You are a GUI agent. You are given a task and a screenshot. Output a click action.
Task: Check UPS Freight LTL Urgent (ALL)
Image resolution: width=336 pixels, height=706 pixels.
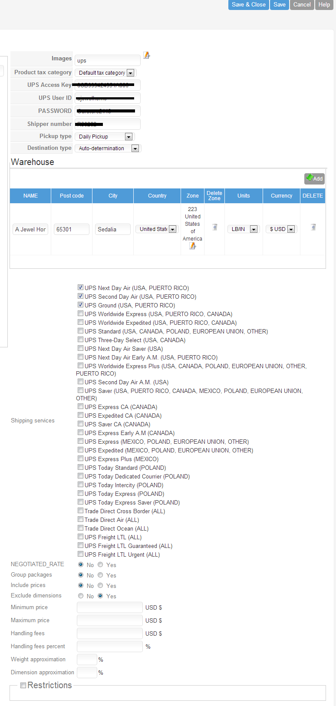(x=80, y=554)
